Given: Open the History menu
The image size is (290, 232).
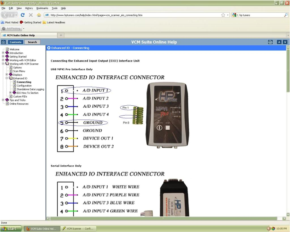Looking at the screenshot, I should tap(29, 8).
